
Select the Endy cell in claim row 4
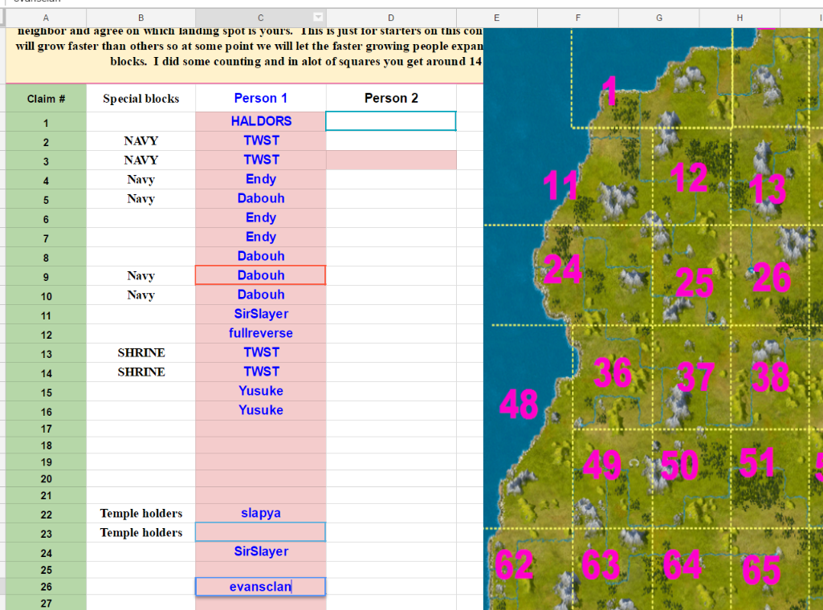pyautogui.click(x=260, y=179)
